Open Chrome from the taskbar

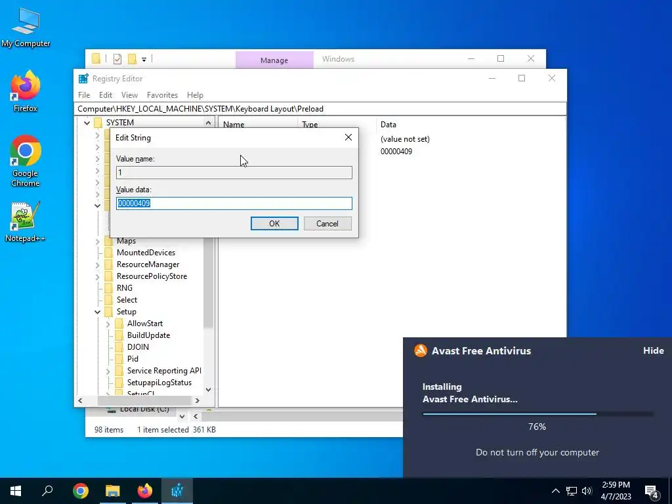tap(81, 491)
